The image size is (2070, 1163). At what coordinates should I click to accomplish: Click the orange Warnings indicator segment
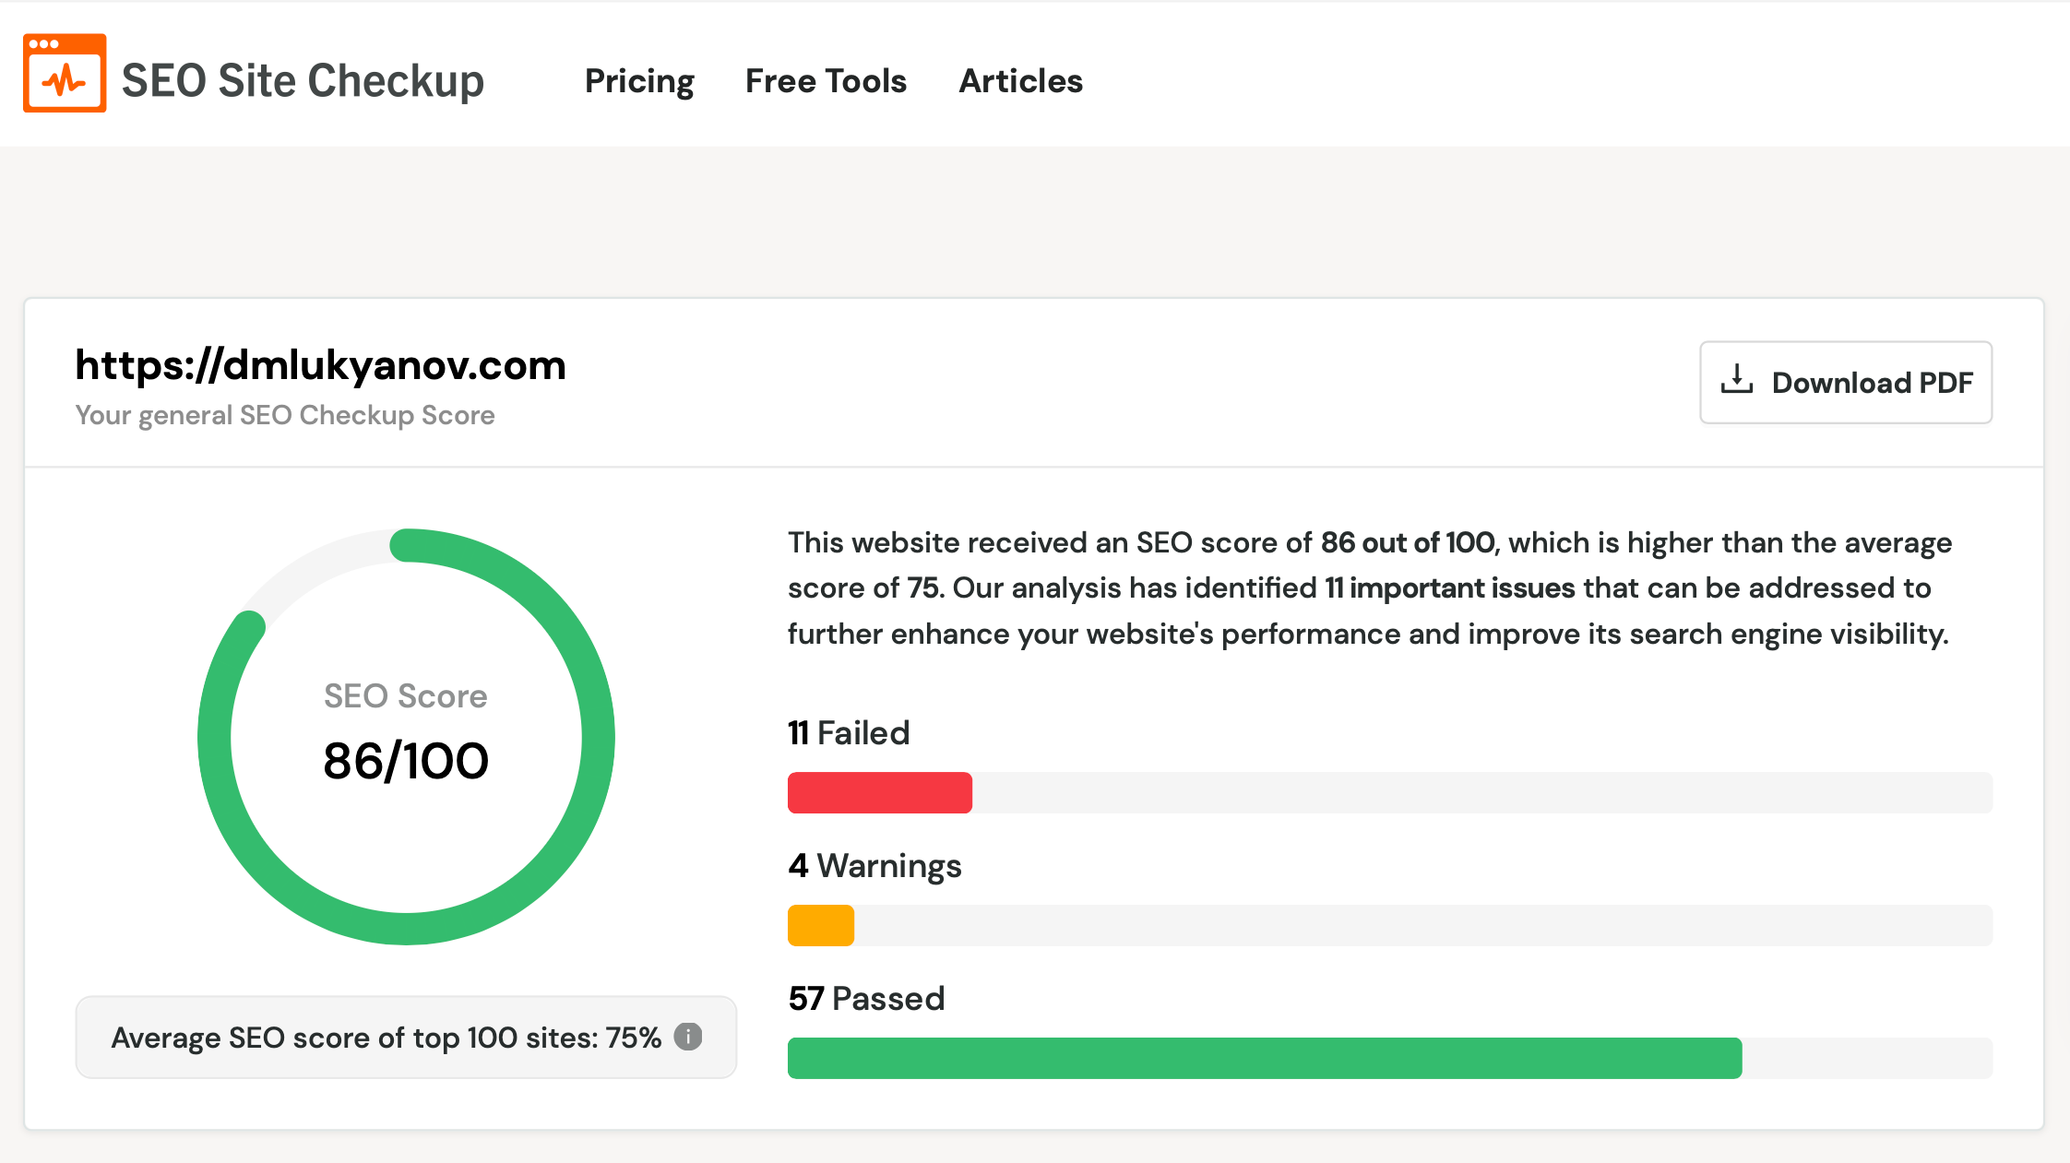tap(819, 925)
